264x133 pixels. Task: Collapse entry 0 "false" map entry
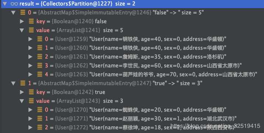pyautogui.click(x=13, y=13)
